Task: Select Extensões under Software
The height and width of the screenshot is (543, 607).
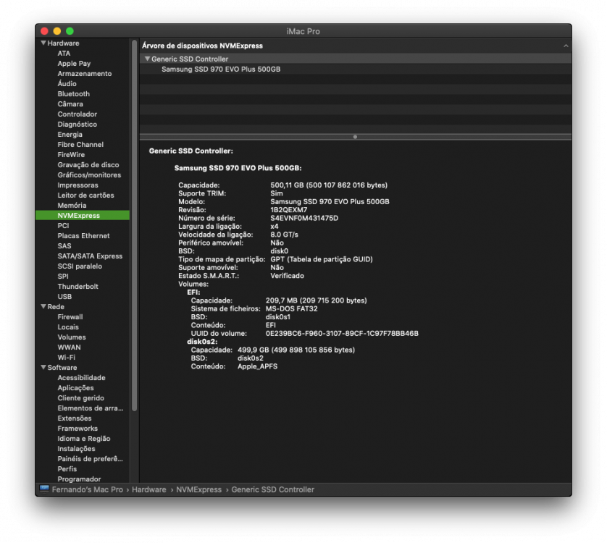Action: coord(75,418)
